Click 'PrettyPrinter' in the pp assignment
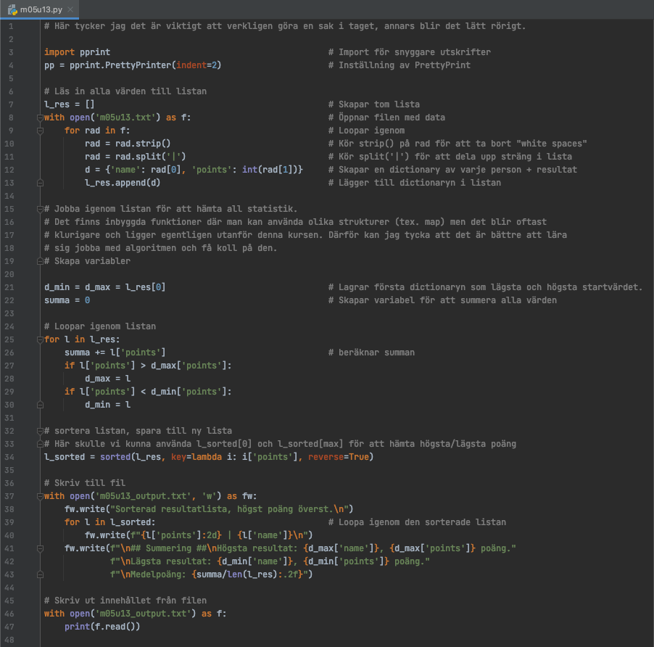 click(138, 65)
